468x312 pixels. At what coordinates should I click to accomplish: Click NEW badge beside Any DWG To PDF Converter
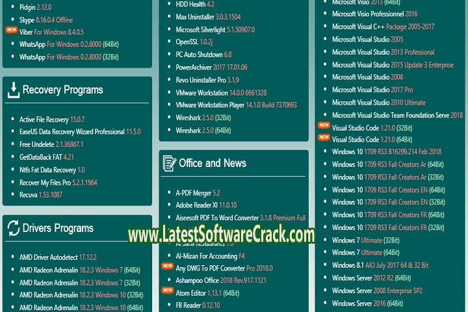click(x=167, y=266)
